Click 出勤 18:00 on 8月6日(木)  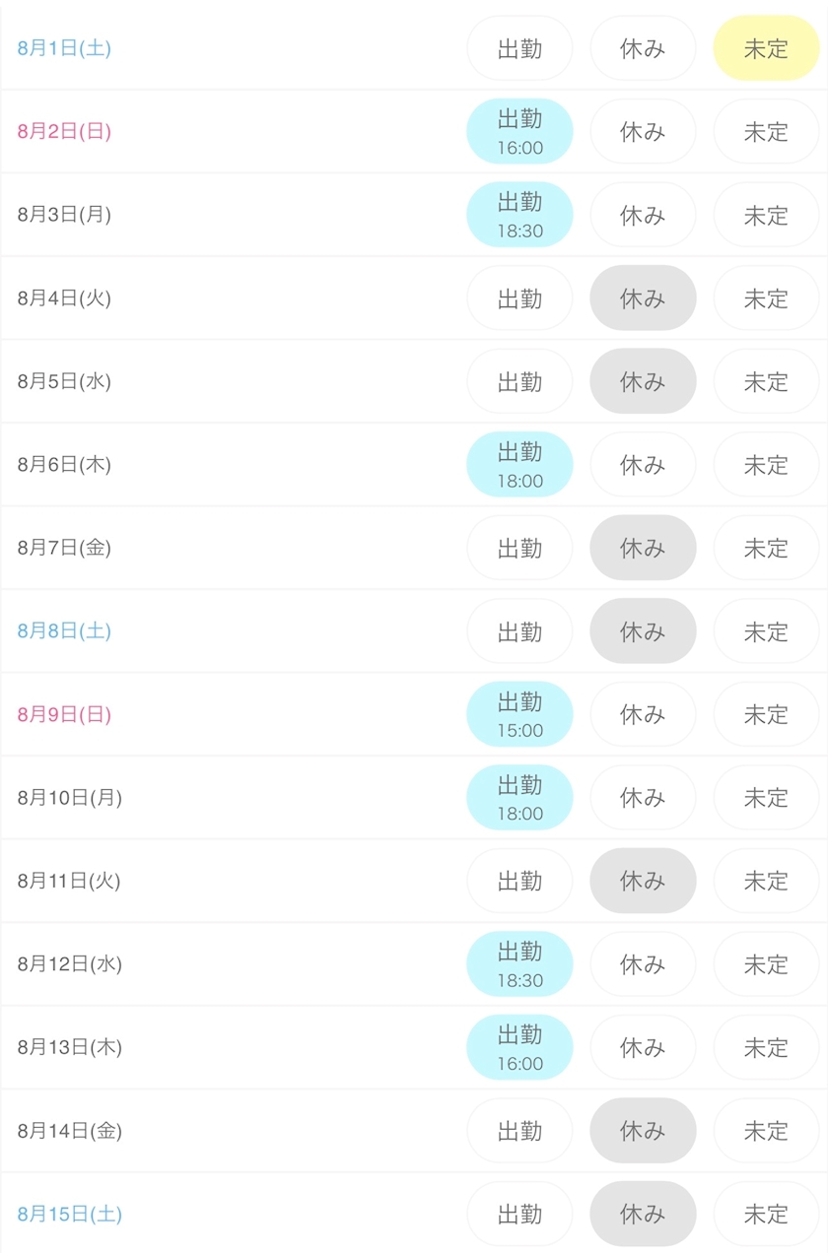pos(519,464)
